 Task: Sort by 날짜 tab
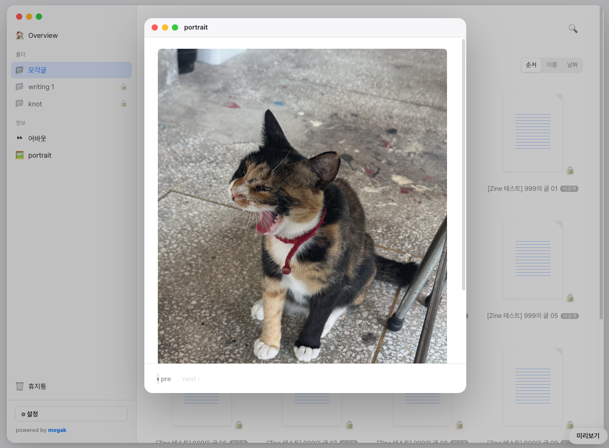point(572,65)
